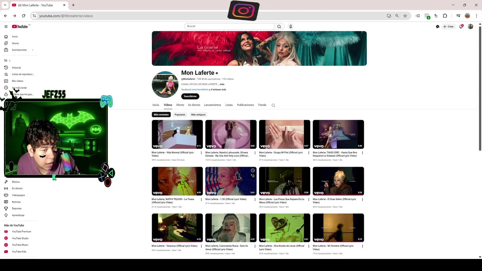
Task: Switch to the Lanzamientos channel tab
Action: pos(212,105)
